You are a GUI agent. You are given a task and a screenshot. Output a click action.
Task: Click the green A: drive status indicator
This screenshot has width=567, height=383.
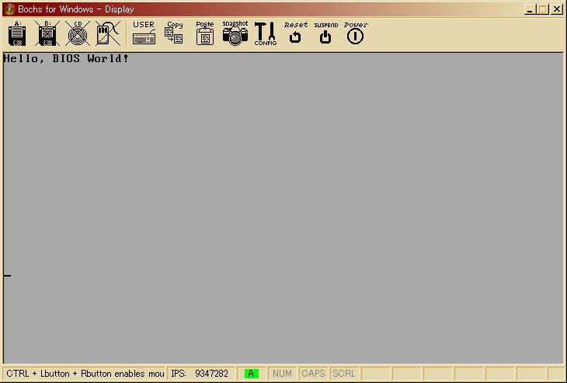[x=252, y=373]
